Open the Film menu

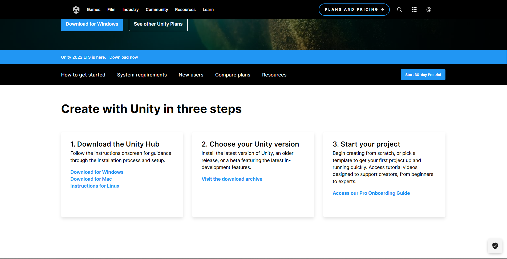point(111,10)
